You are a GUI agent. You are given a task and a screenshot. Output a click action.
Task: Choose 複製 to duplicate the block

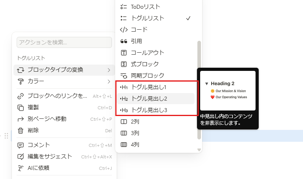pos(64,108)
